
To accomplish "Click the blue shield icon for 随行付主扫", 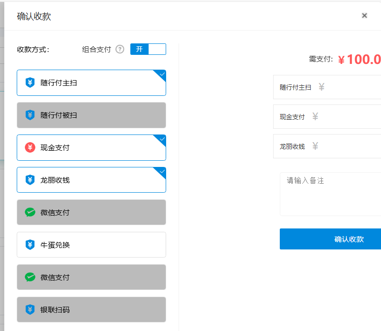I will coord(30,83).
